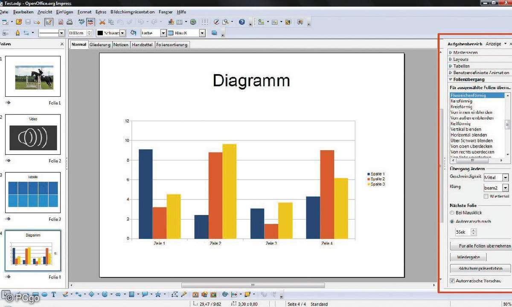Click the Rotate tool icon
The height and width of the screenshot is (307, 512).
point(225,294)
